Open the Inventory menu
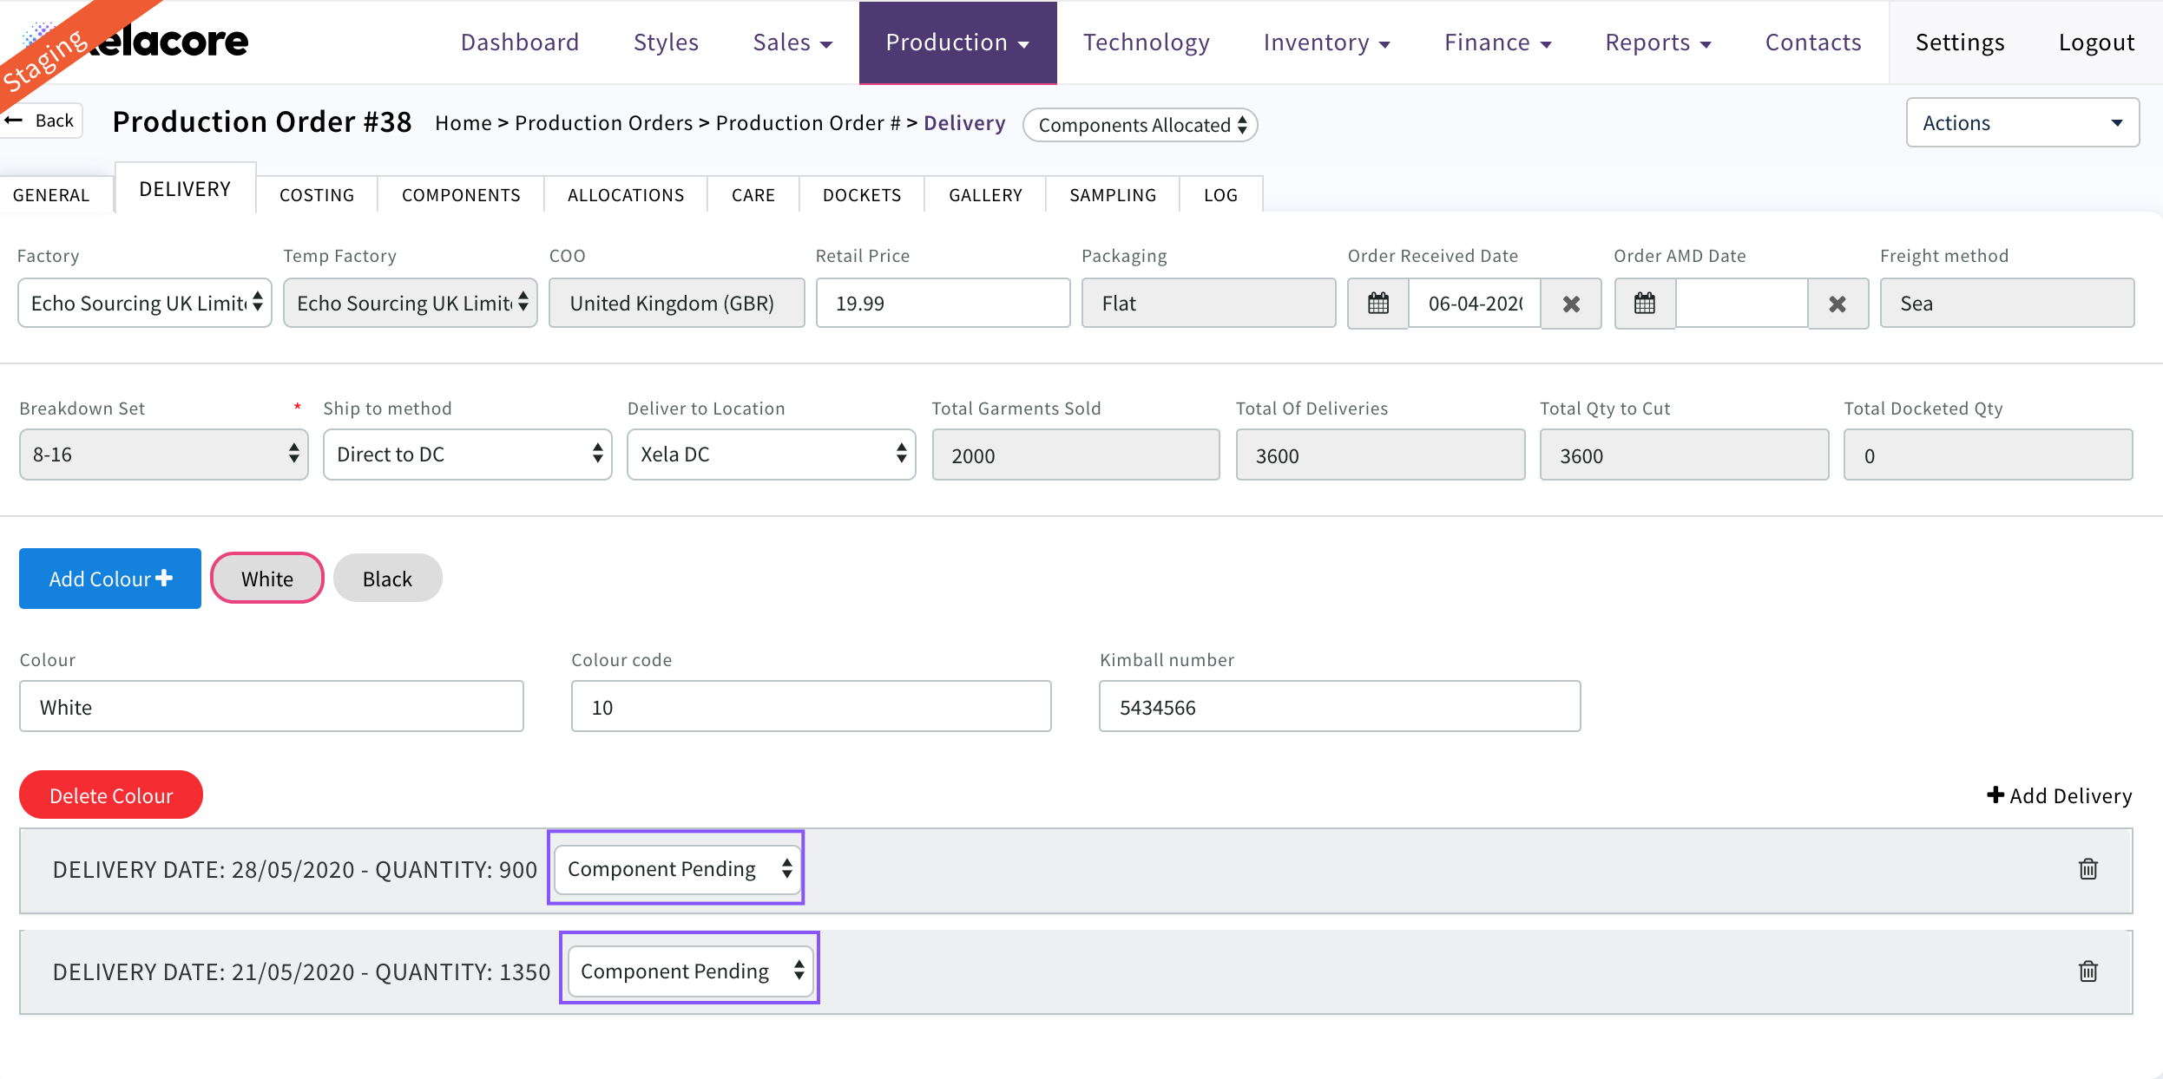This screenshot has height=1079, width=2163. [x=1325, y=43]
